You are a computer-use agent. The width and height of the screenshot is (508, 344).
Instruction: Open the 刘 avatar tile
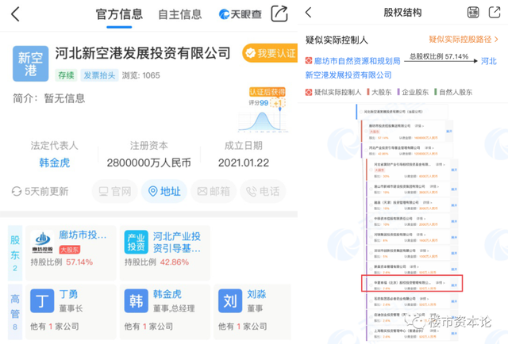(230, 301)
